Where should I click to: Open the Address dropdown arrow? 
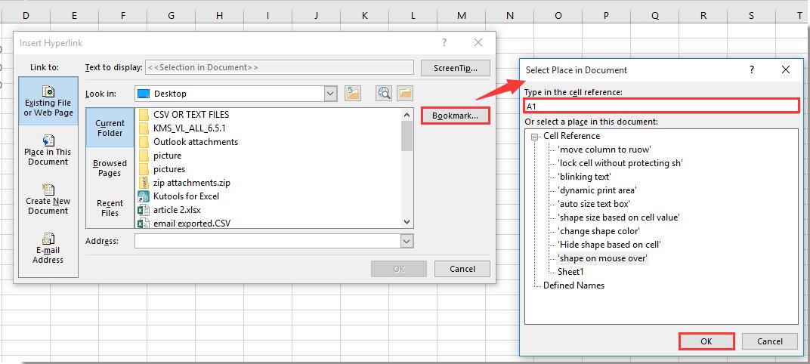point(407,241)
